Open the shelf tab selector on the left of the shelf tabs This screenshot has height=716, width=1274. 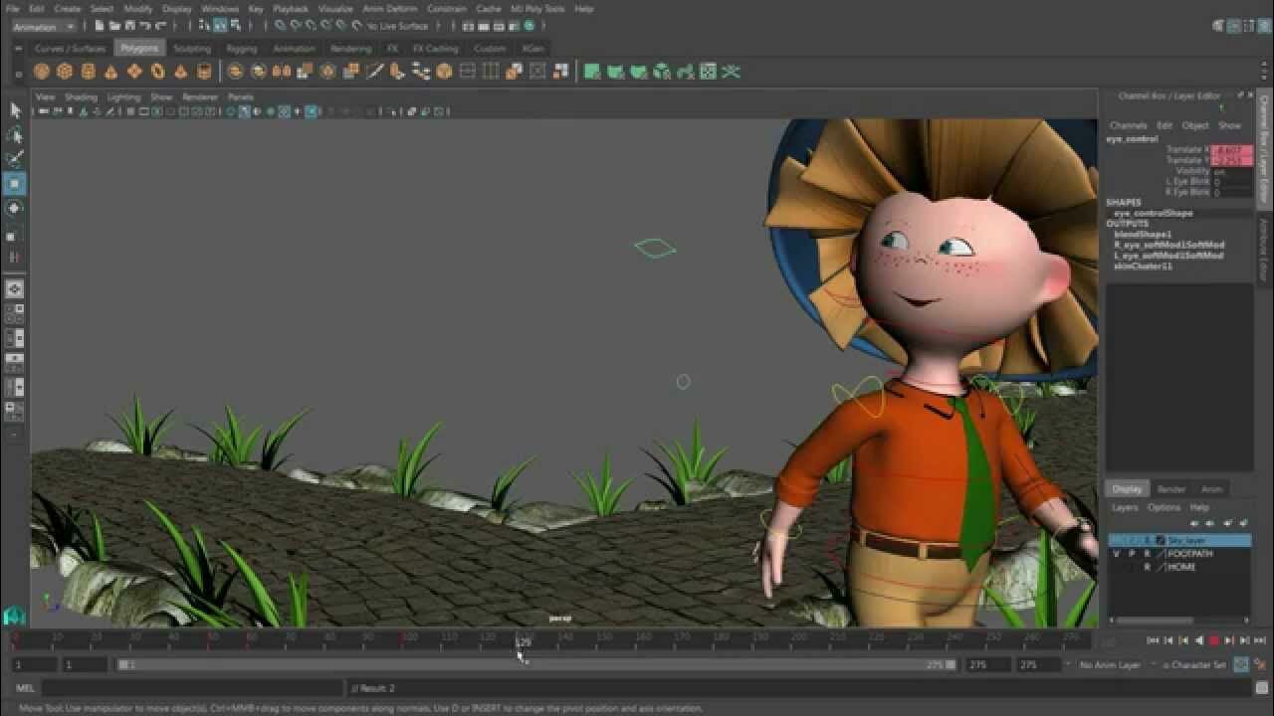(18, 48)
